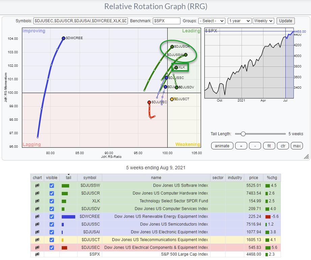The image size is (311, 260).
Task: Click the resize grip at chart corner
Action: (306, 156)
